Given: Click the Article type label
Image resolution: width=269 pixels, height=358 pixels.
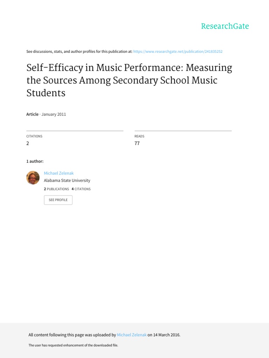Looking at the screenshot, I should click(x=32, y=114).
